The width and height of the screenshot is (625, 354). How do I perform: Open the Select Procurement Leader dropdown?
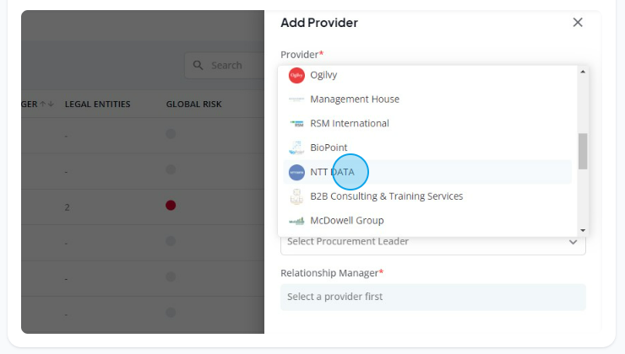click(433, 241)
